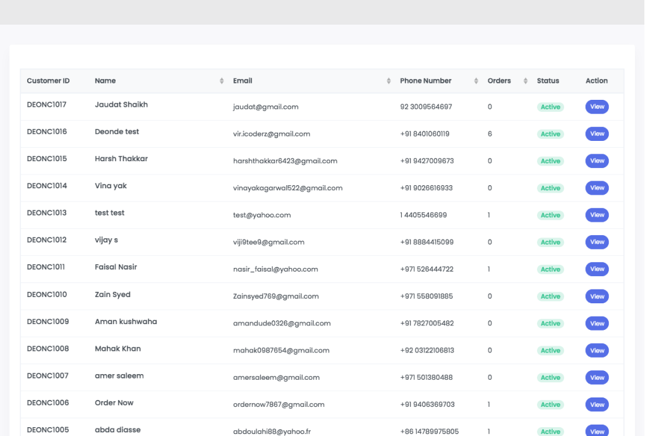
Task: Click the name test test
Action: pyautogui.click(x=109, y=213)
